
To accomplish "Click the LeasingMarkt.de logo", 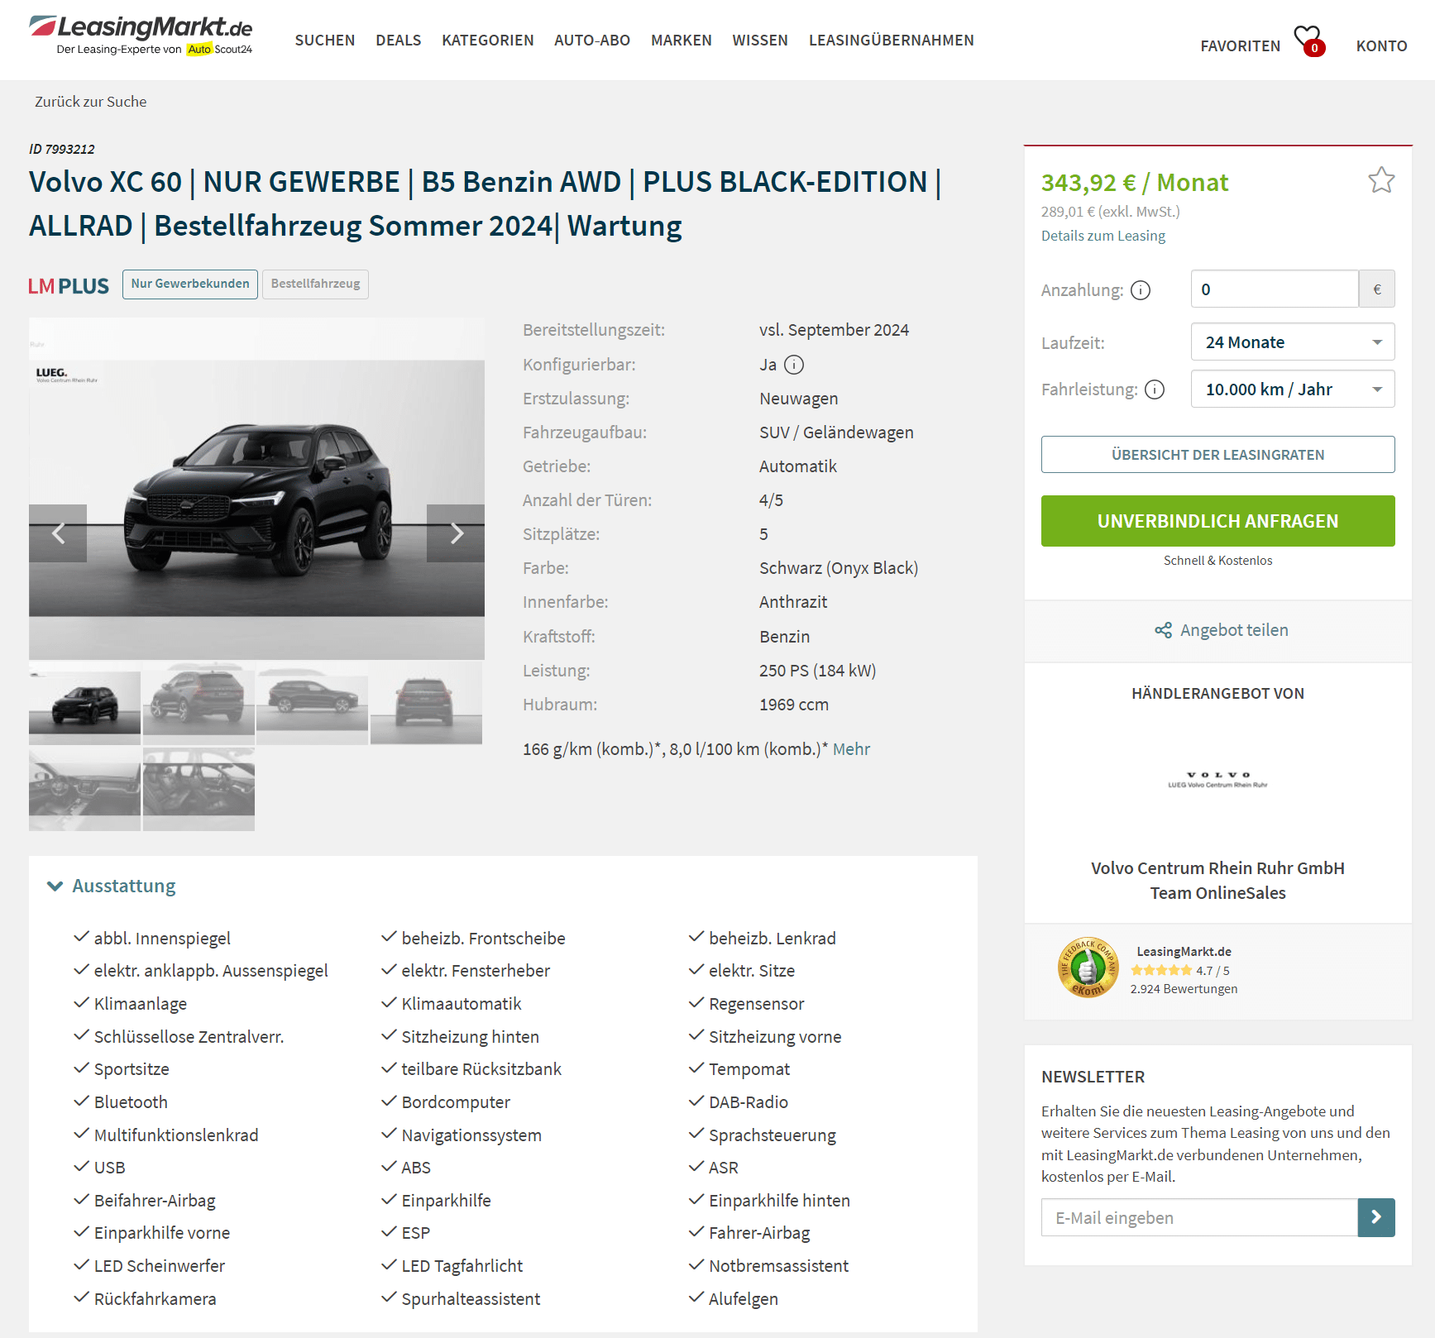I will coord(141,36).
